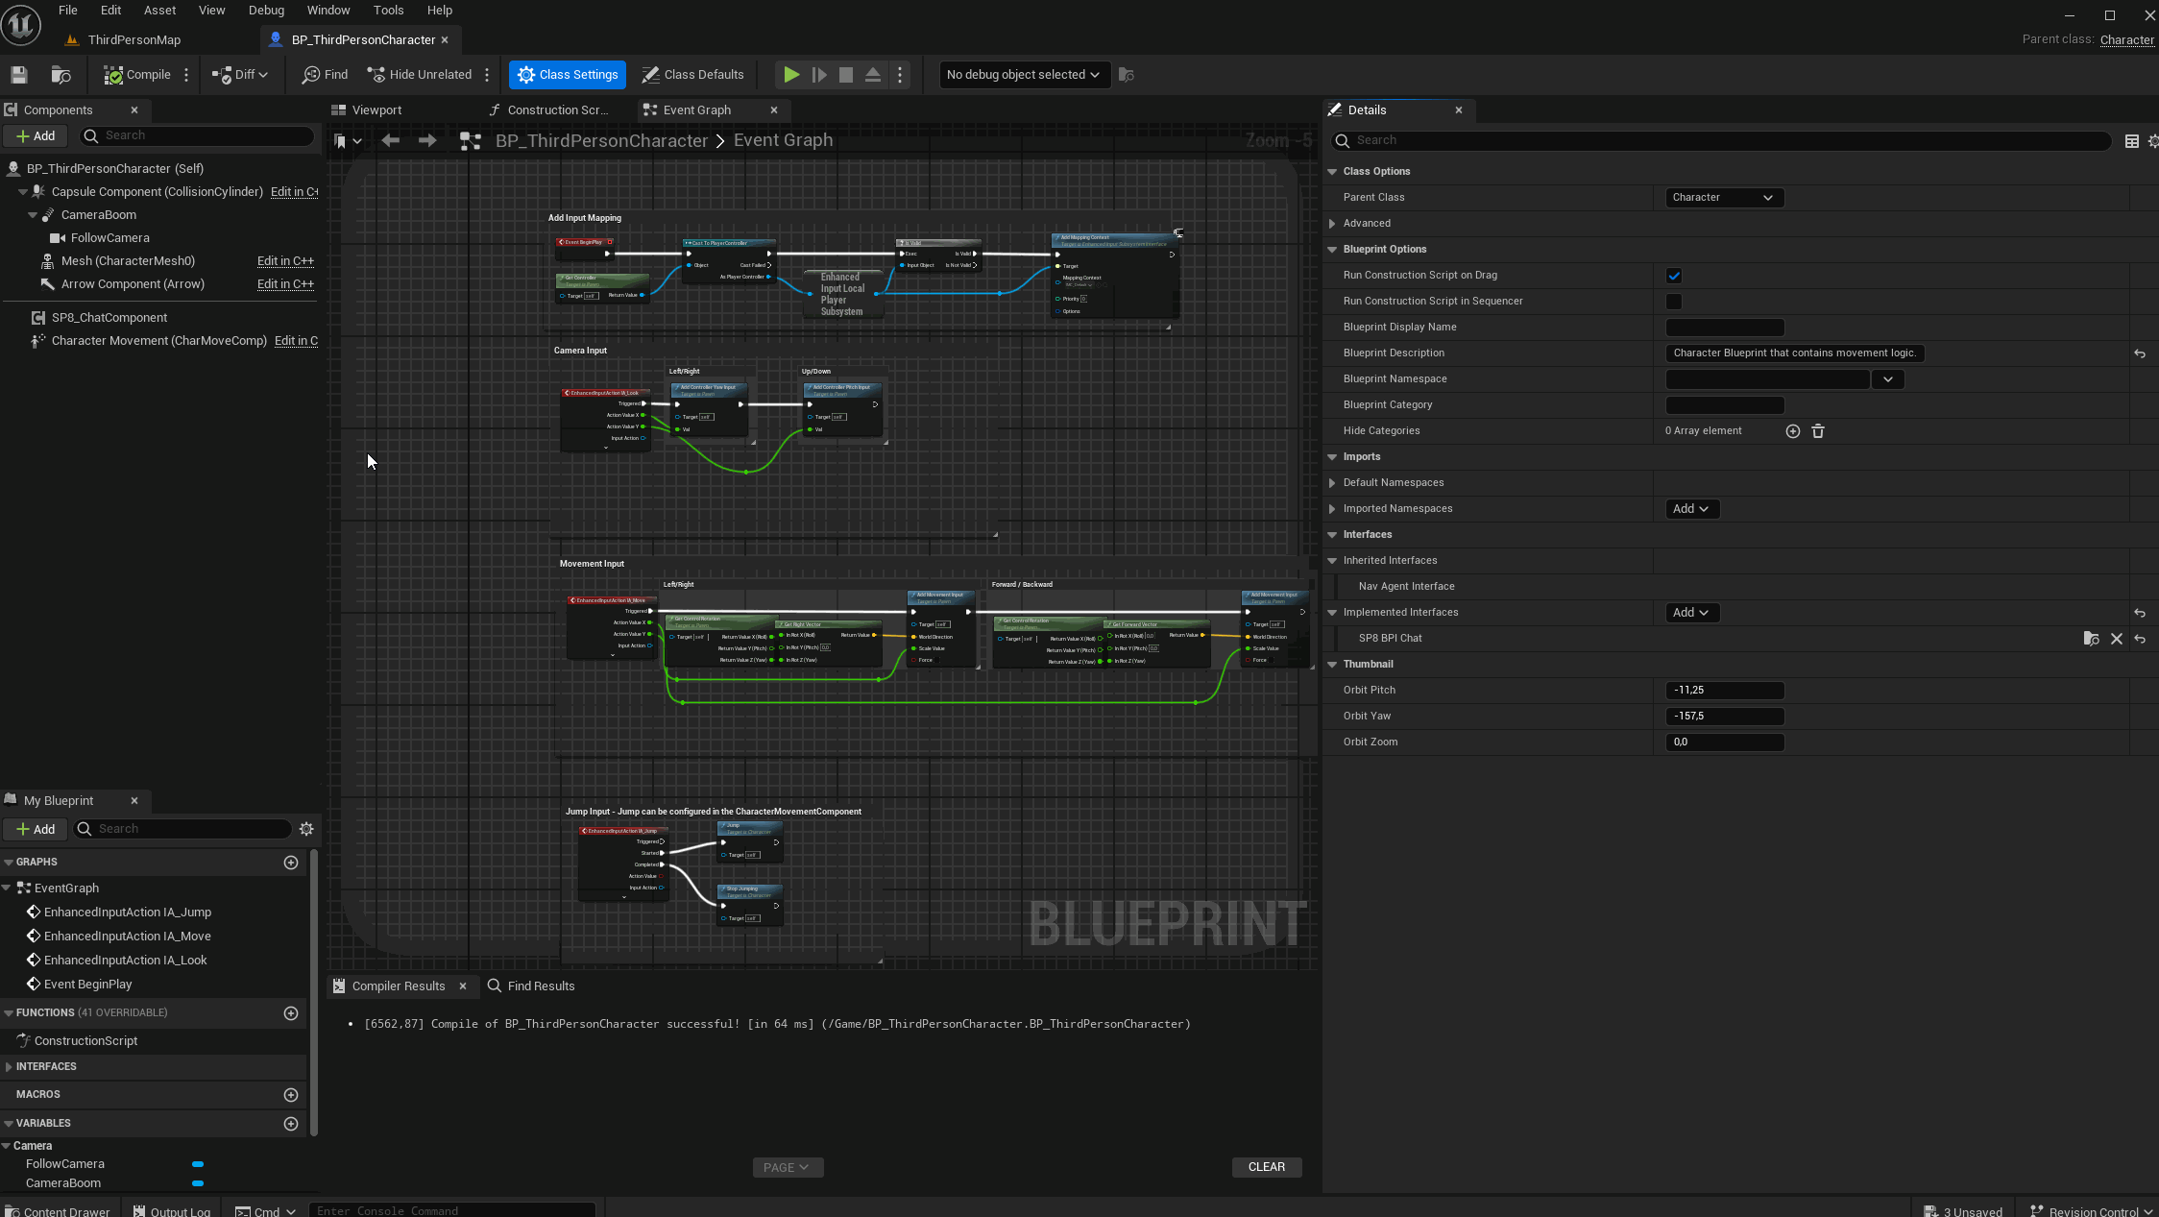Delete Hide Categories array elements trash icon
The image size is (2159, 1217).
click(1818, 431)
